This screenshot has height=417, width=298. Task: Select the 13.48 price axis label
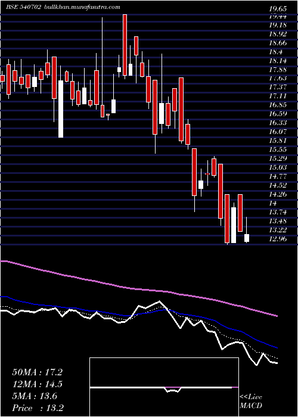[278, 221]
